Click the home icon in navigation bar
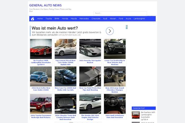185x123 pixels. (32, 19)
